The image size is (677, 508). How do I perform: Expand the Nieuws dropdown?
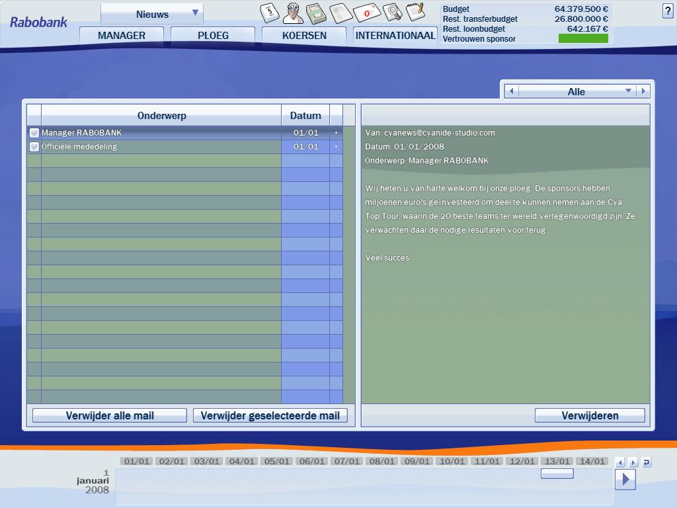pos(195,13)
